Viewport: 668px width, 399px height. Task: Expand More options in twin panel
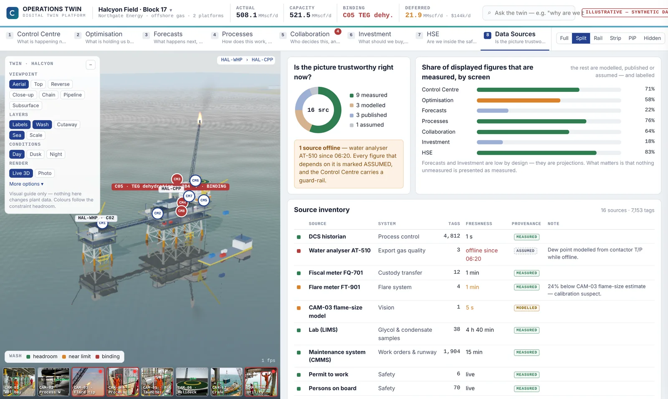click(26, 184)
